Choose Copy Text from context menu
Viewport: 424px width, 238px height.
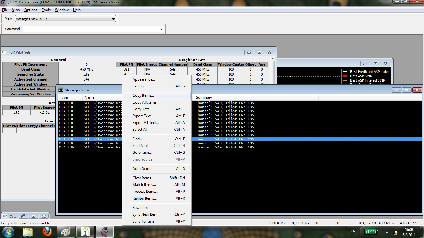tap(156, 109)
